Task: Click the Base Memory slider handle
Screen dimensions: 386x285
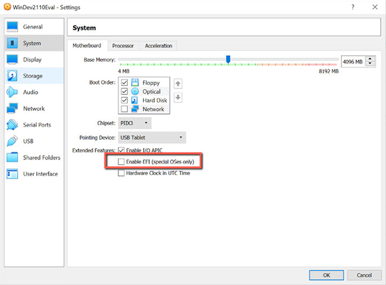Action: 228,59
